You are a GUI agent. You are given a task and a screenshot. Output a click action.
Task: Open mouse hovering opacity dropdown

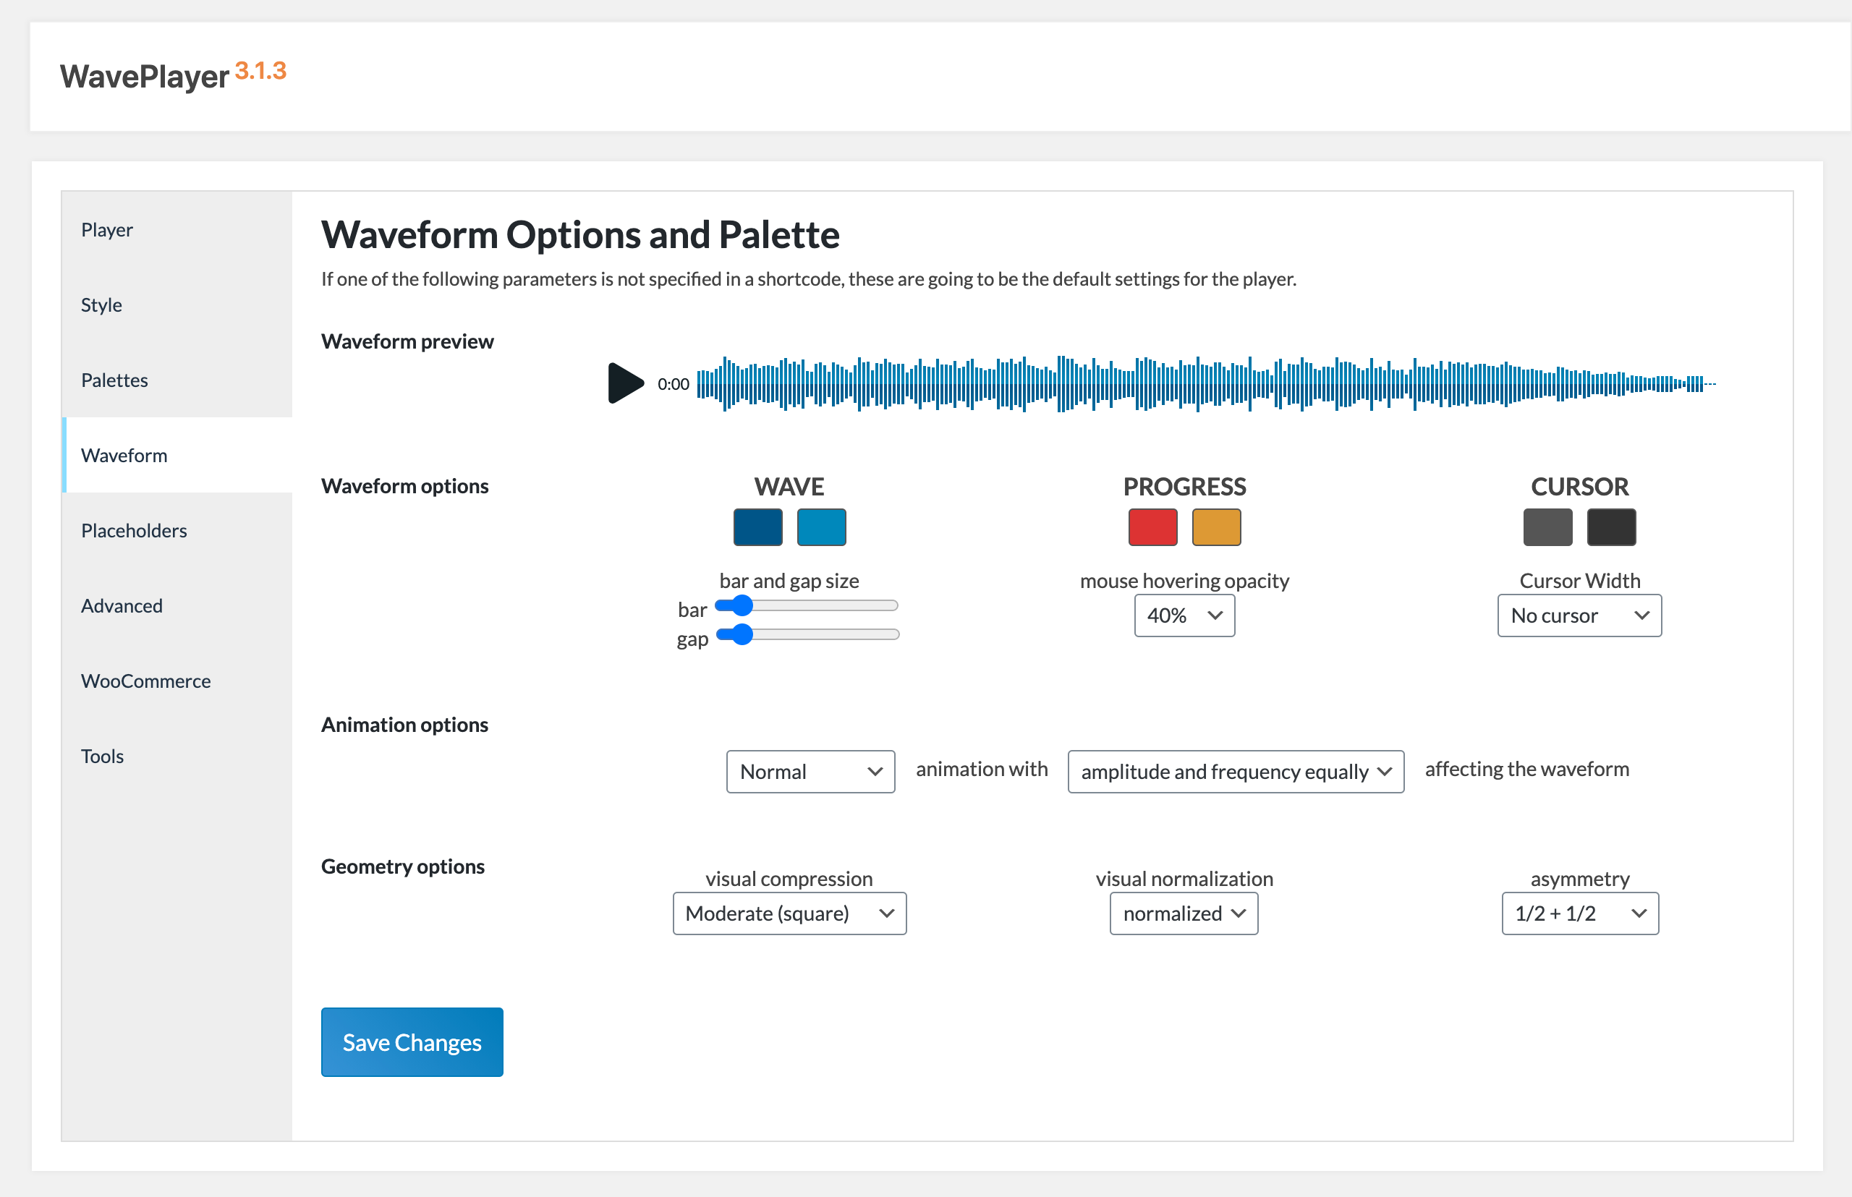(1184, 615)
